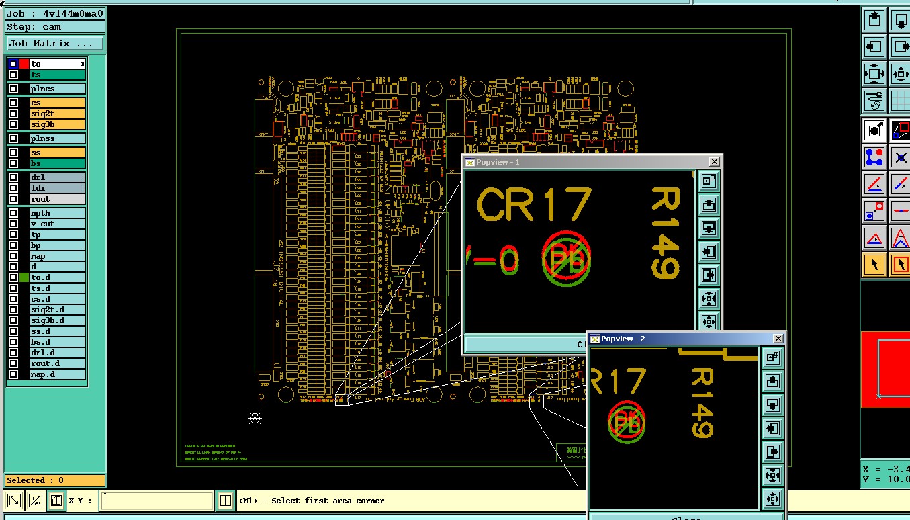This screenshot has width=910, height=520.
Task: Click the X Y coordinate input field
Action: point(156,501)
